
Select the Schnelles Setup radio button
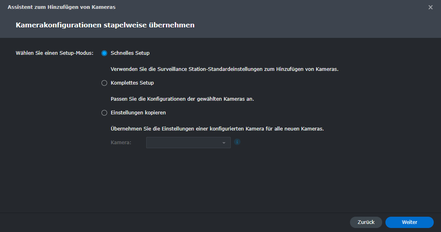click(104, 53)
